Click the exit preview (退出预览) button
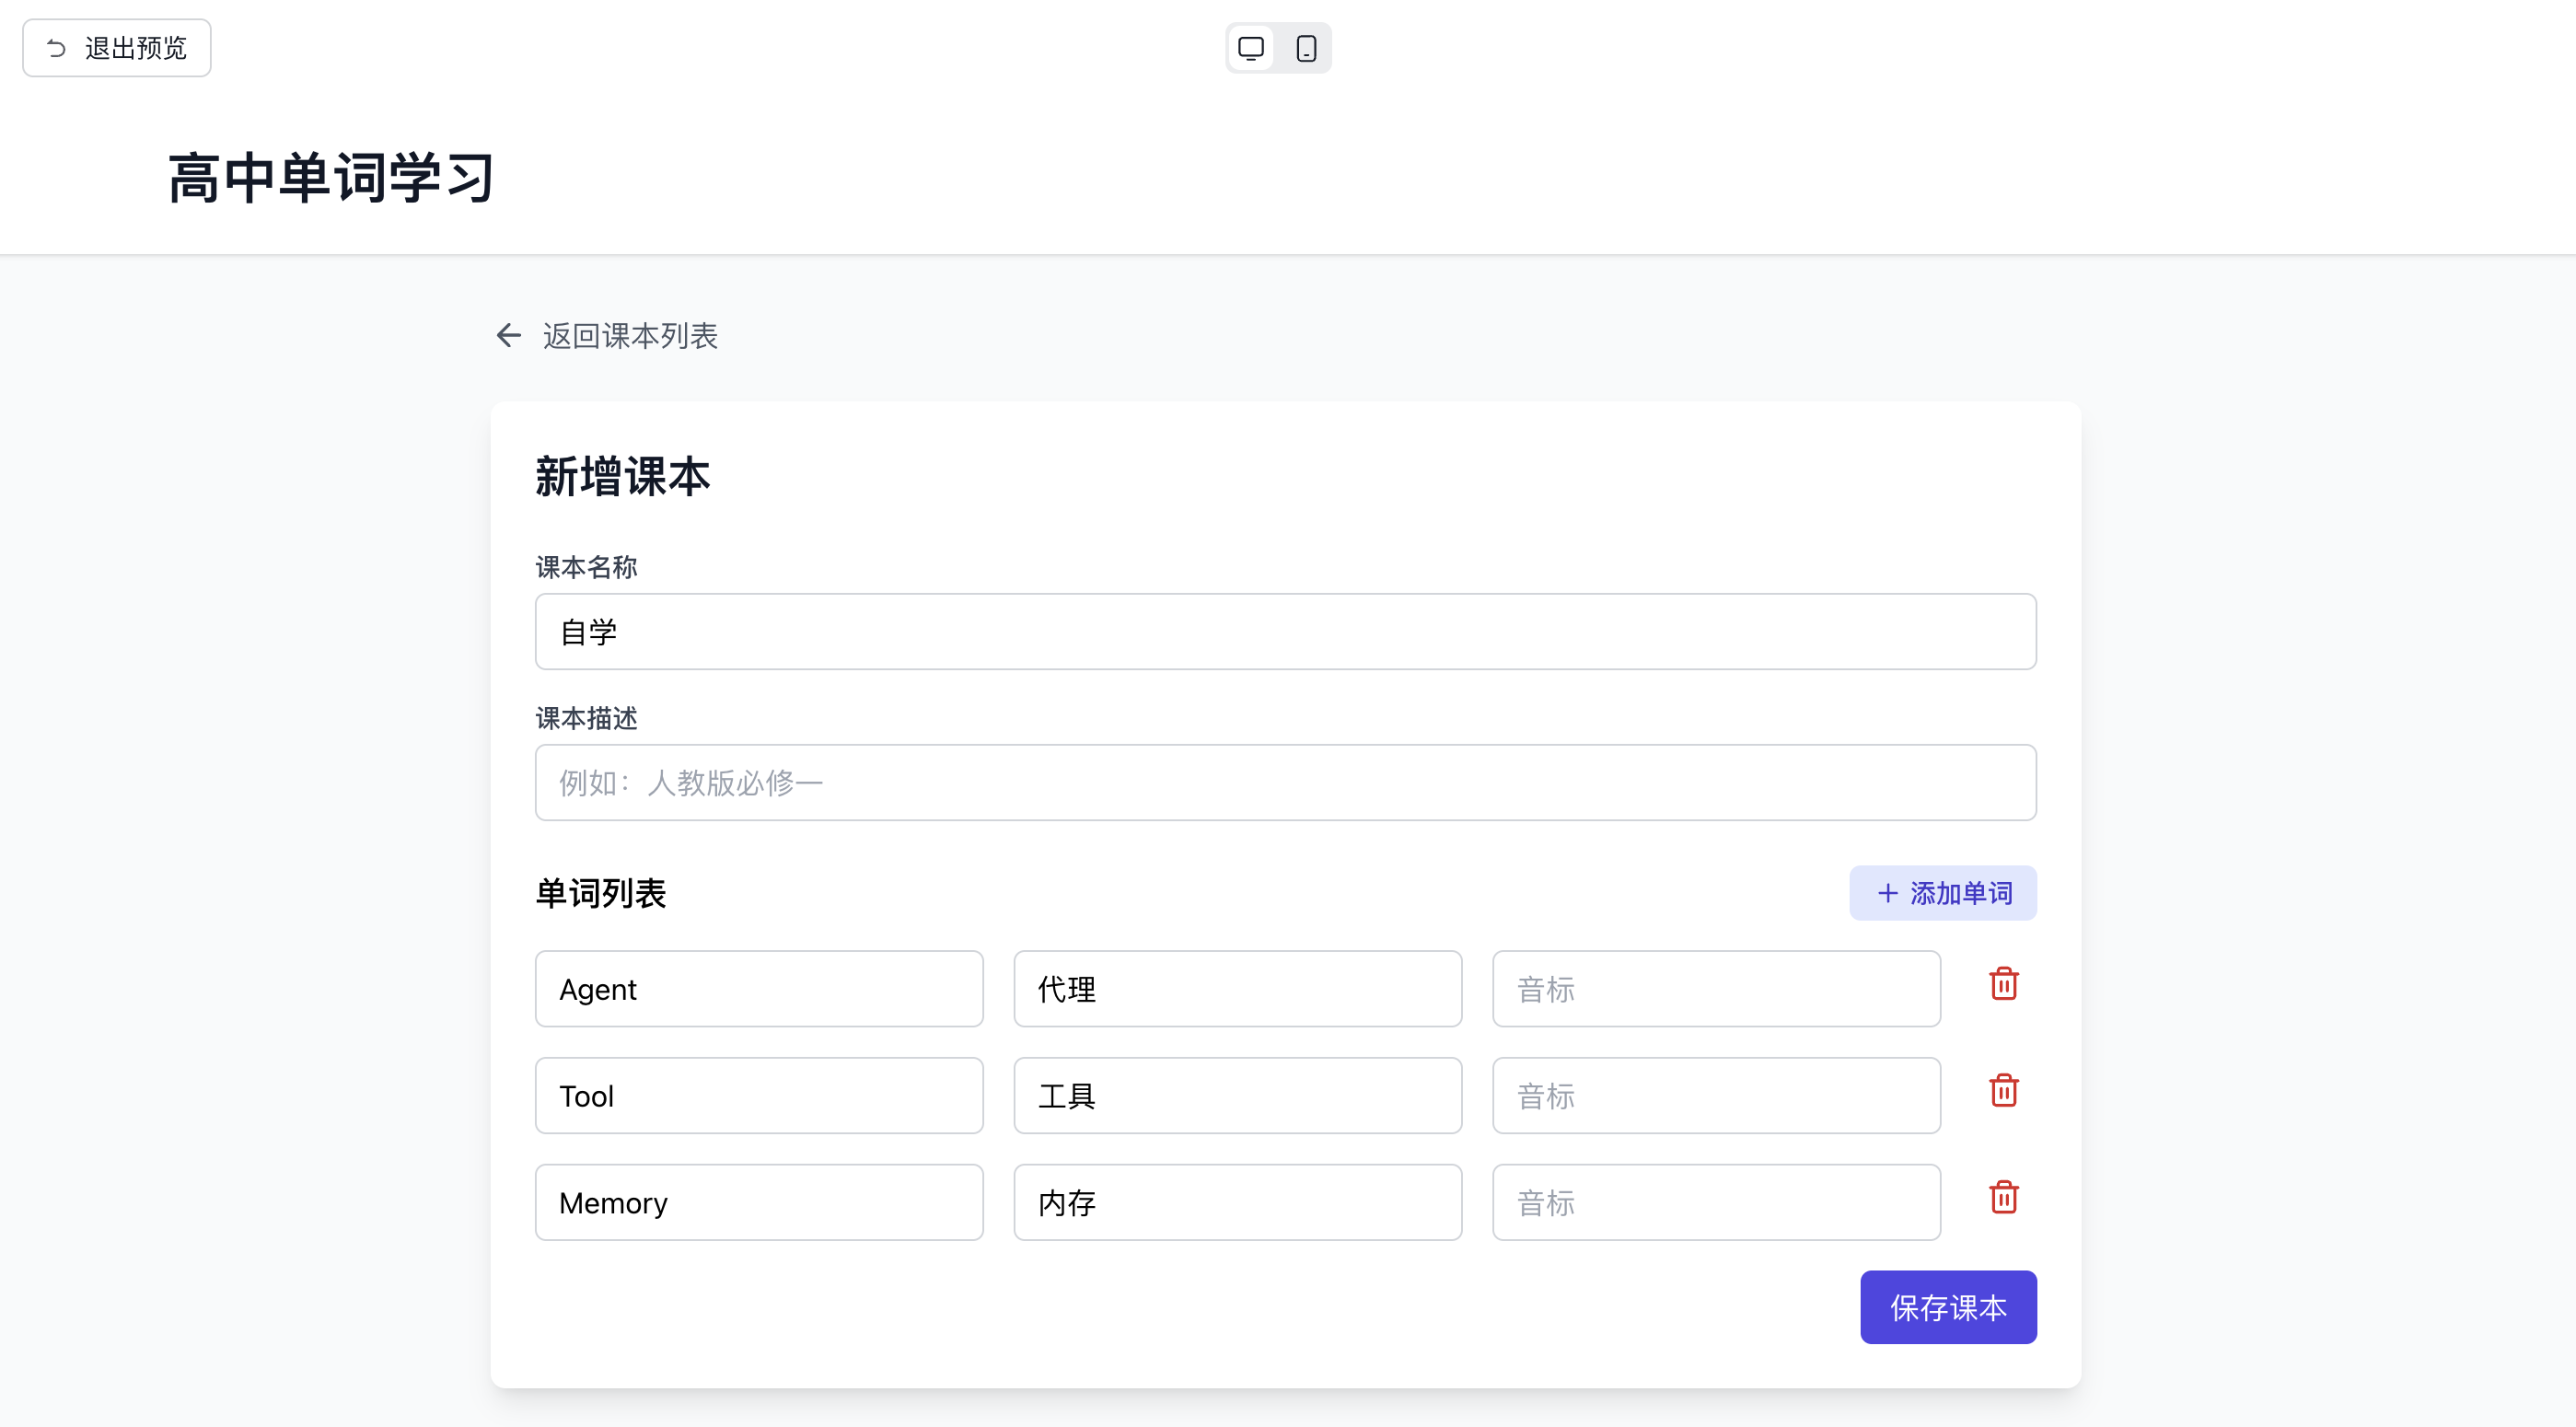Screen dimensions: 2576x1427 coord(117,48)
